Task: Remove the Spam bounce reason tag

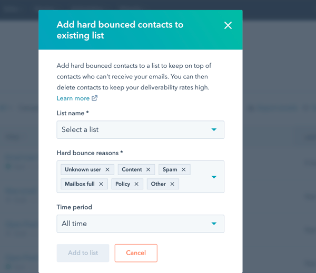Action: pos(184,169)
